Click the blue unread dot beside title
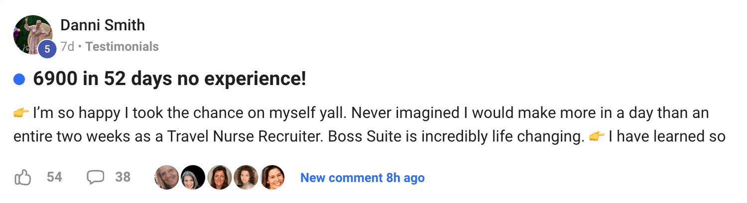This screenshot has width=747, height=203. [x=19, y=79]
